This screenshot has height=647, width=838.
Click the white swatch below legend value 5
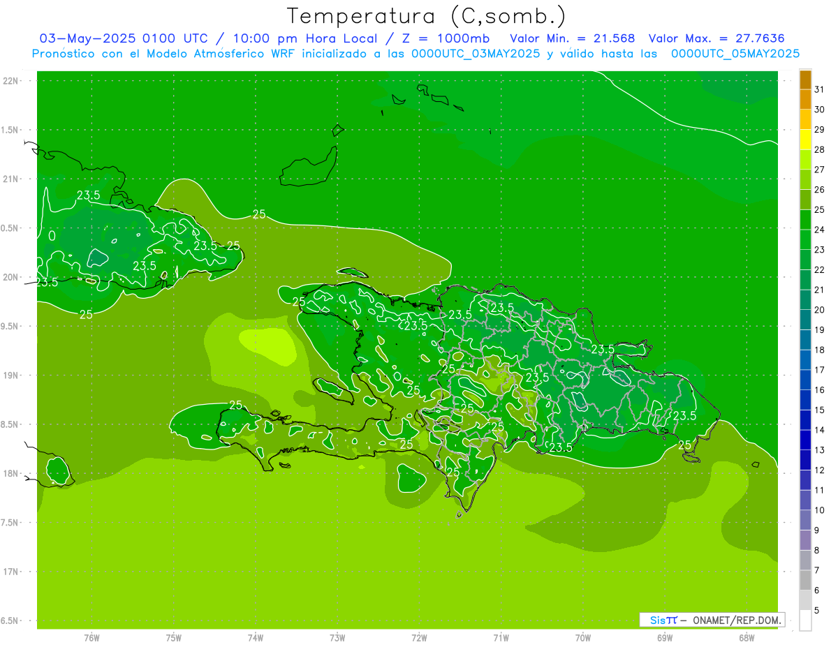click(x=805, y=620)
